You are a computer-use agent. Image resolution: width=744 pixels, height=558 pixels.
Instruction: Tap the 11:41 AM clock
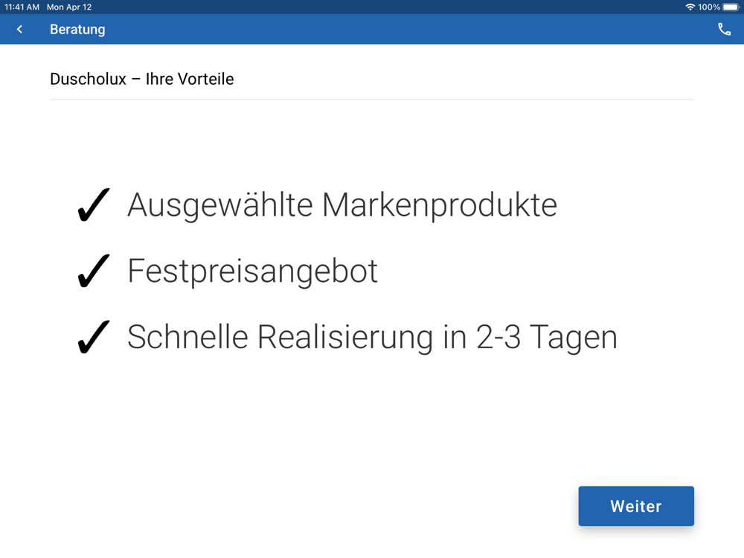pyautogui.click(x=22, y=7)
